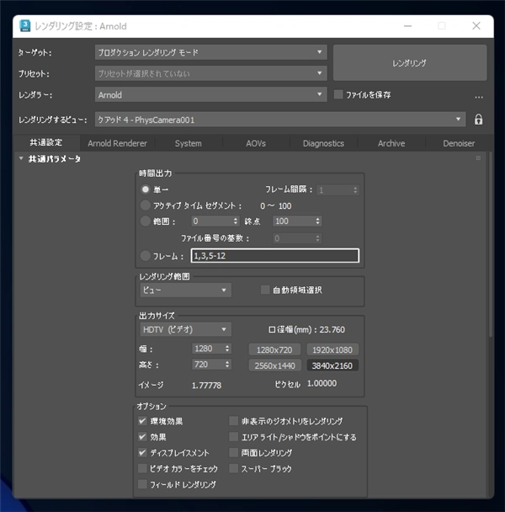The width and height of the screenshot is (505, 512).
Task: Open the save file browse ellipsis button
Action: click(x=479, y=97)
